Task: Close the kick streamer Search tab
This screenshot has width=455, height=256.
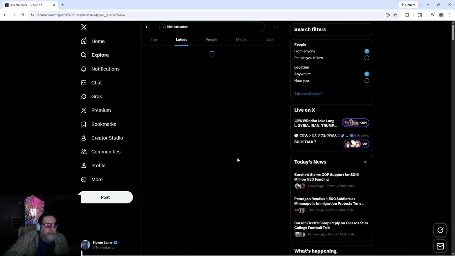Action: (x=54, y=5)
